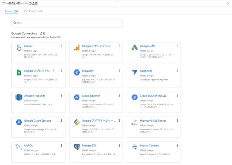Click the Google Cloud Storage icon
The height and width of the screenshot is (165, 232).
click(19, 122)
